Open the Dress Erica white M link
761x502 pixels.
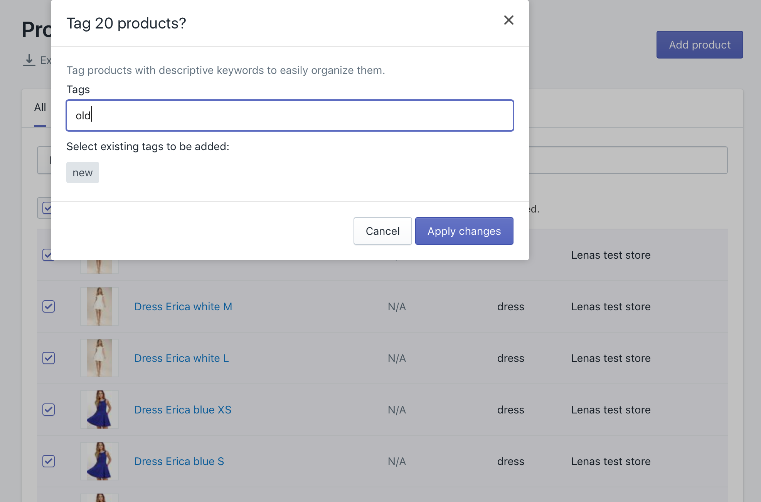pyautogui.click(x=183, y=306)
